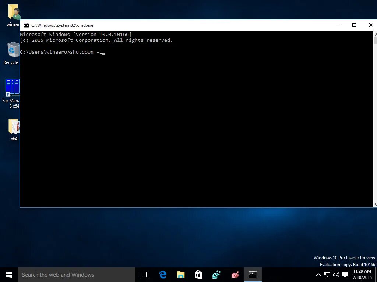The height and width of the screenshot is (282, 377).
Task: Select the cmd.exe taskbar button
Action: tap(253, 275)
